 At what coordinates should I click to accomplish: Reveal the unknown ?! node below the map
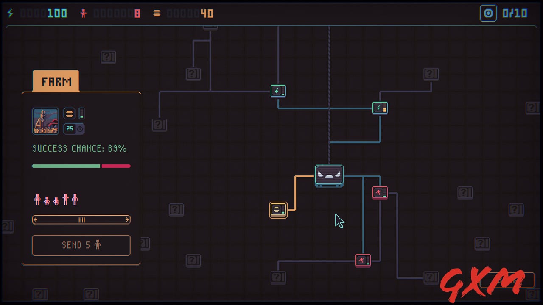tap(278, 277)
